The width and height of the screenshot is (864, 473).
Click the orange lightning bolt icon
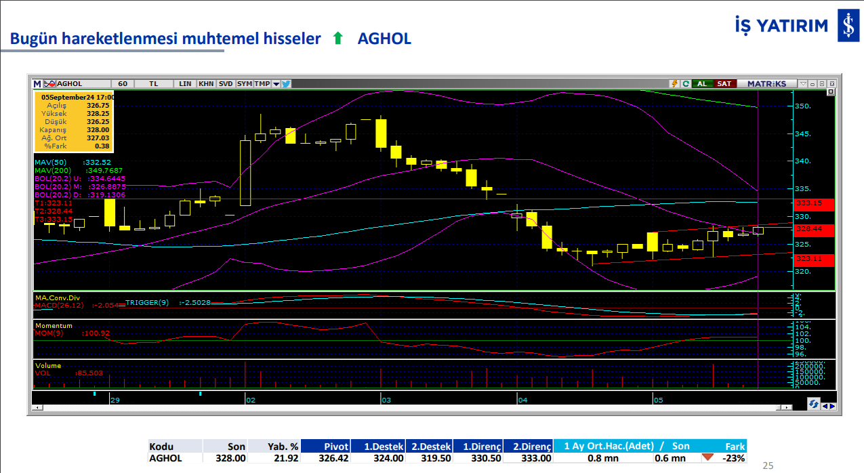tap(674, 84)
